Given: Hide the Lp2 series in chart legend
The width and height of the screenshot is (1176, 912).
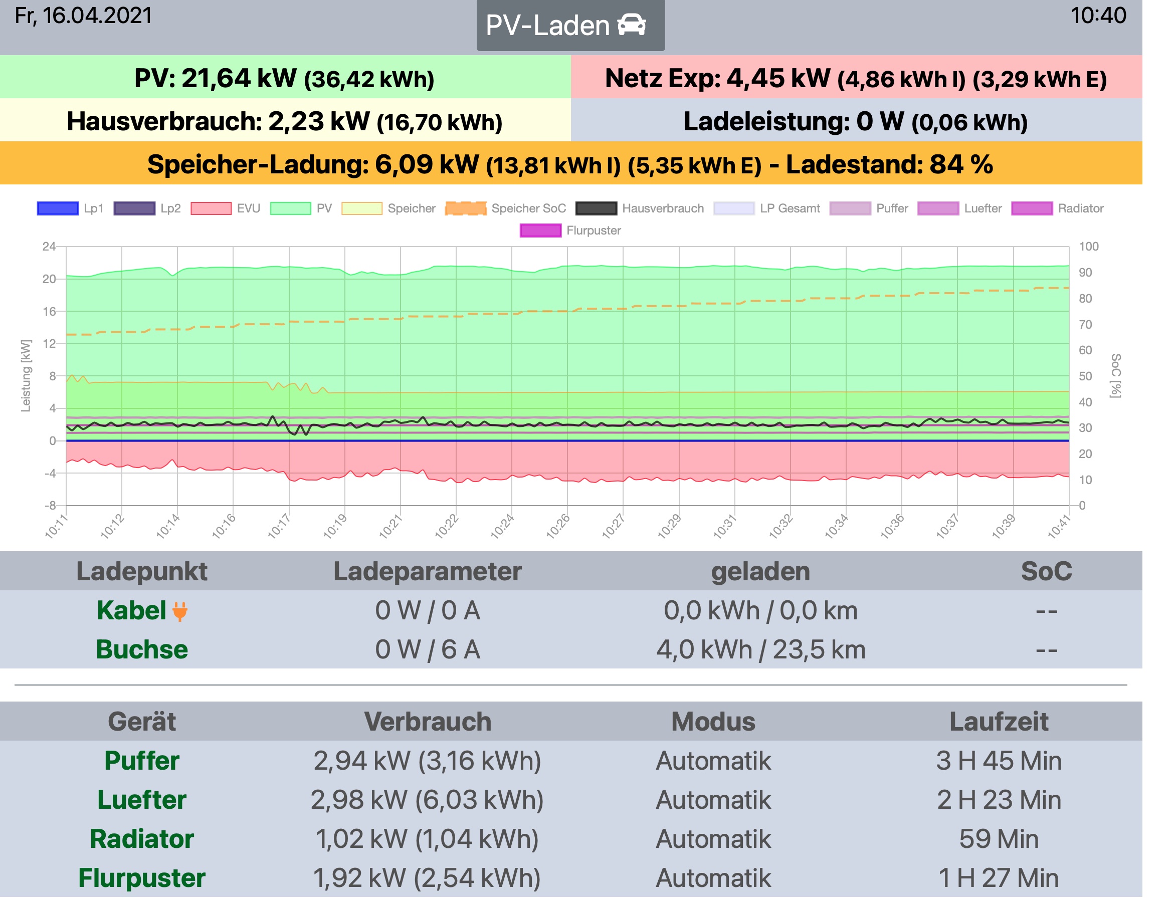Looking at the screenshot, I should click(x=135, y=208).
